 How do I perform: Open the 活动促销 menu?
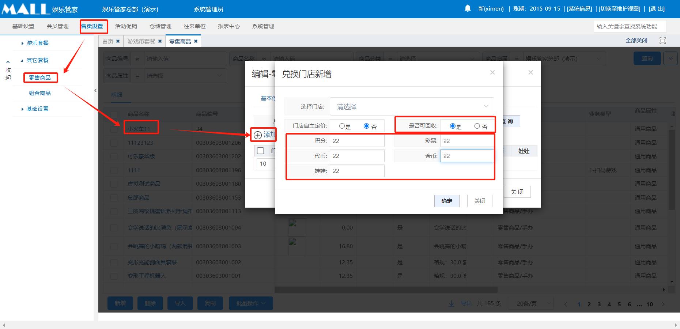tap(126, 26)
